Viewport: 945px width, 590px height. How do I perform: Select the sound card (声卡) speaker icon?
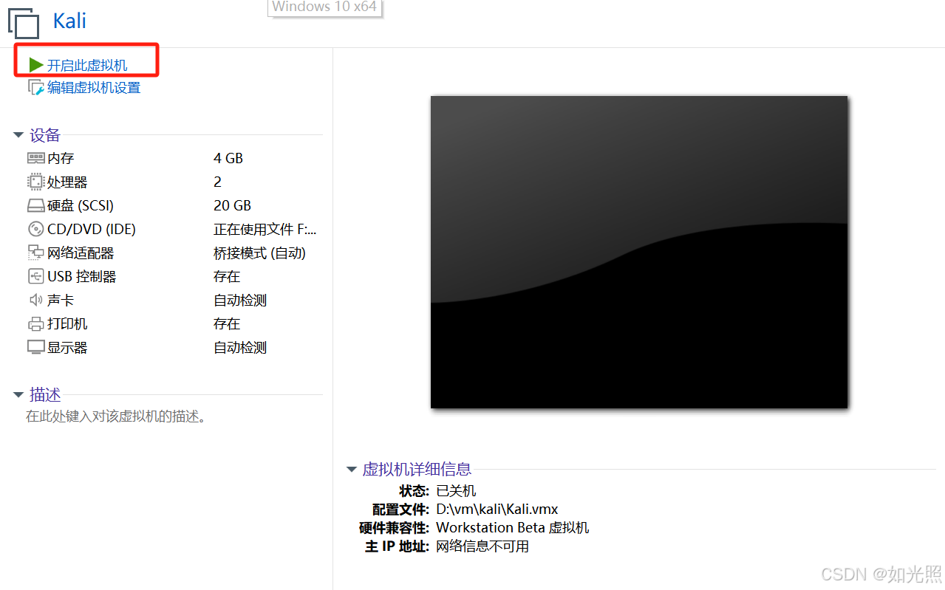pos(36,300)
